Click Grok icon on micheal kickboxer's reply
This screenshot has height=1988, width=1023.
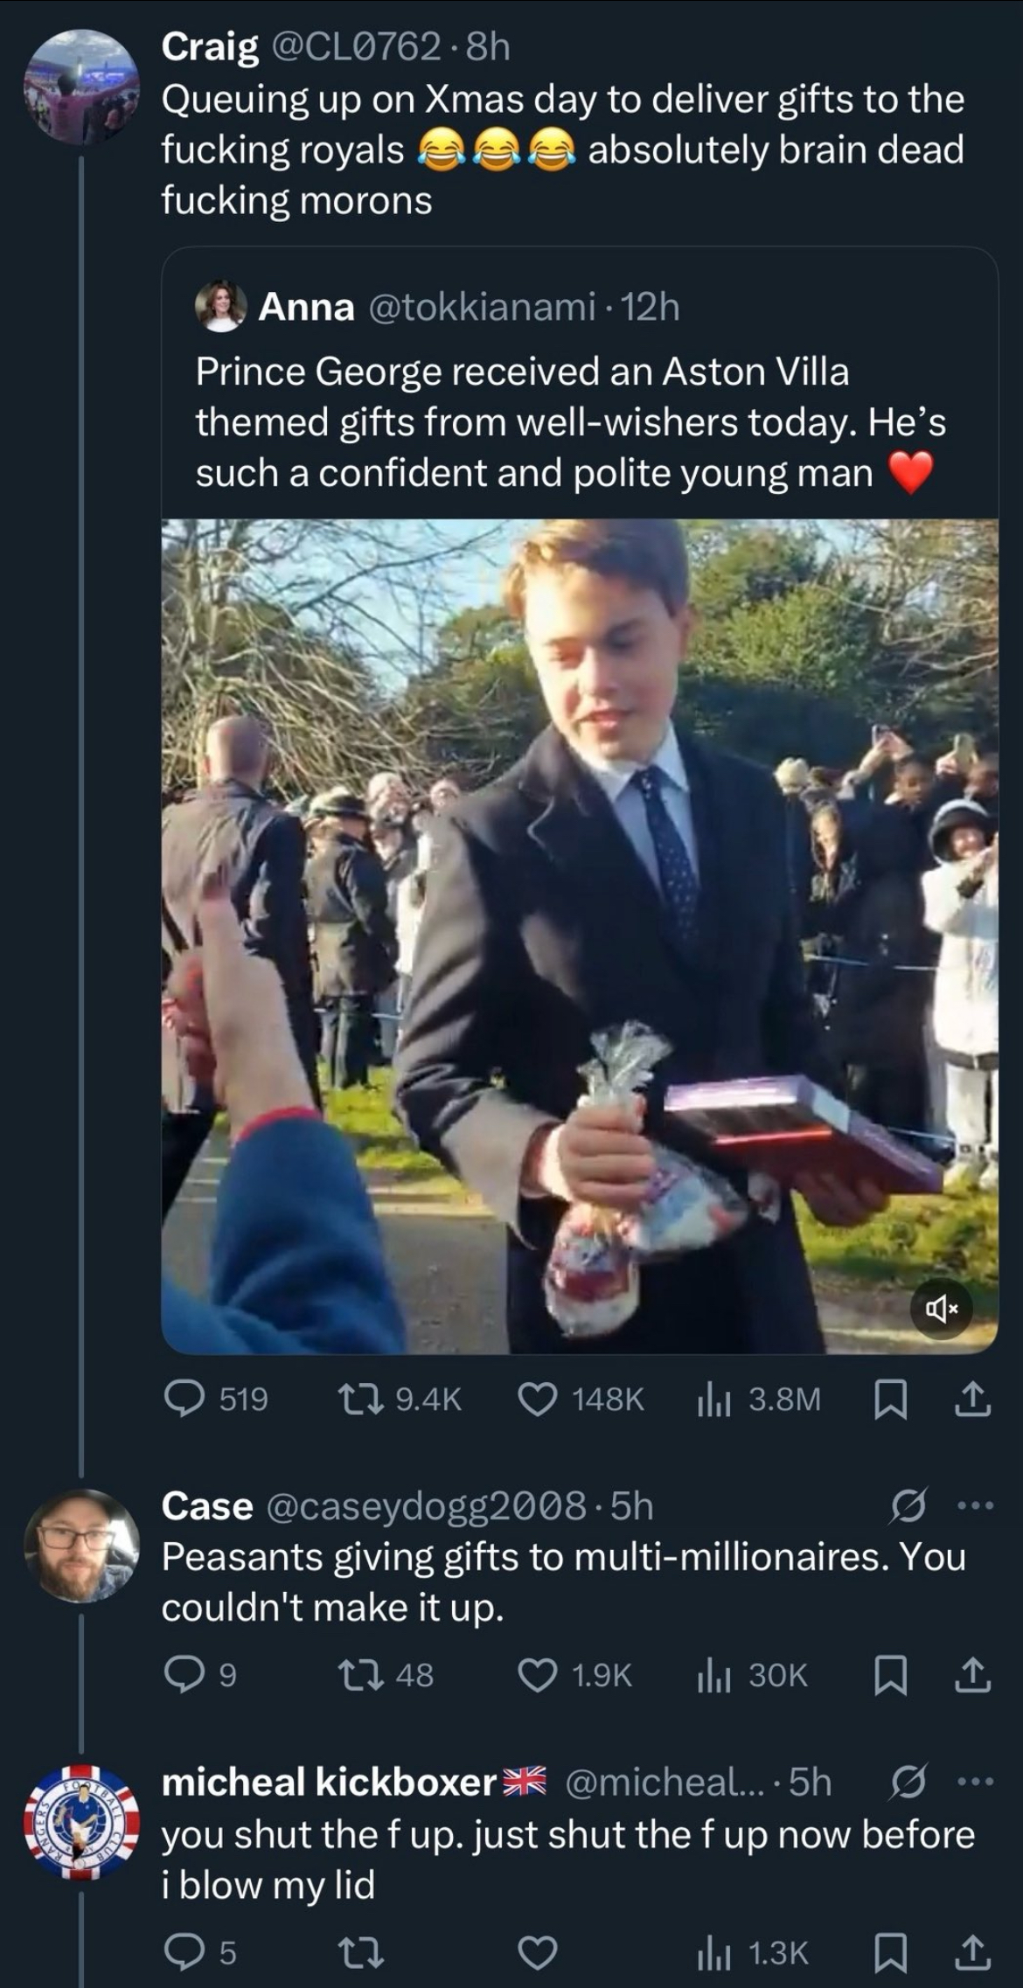tap(908, 1781)
